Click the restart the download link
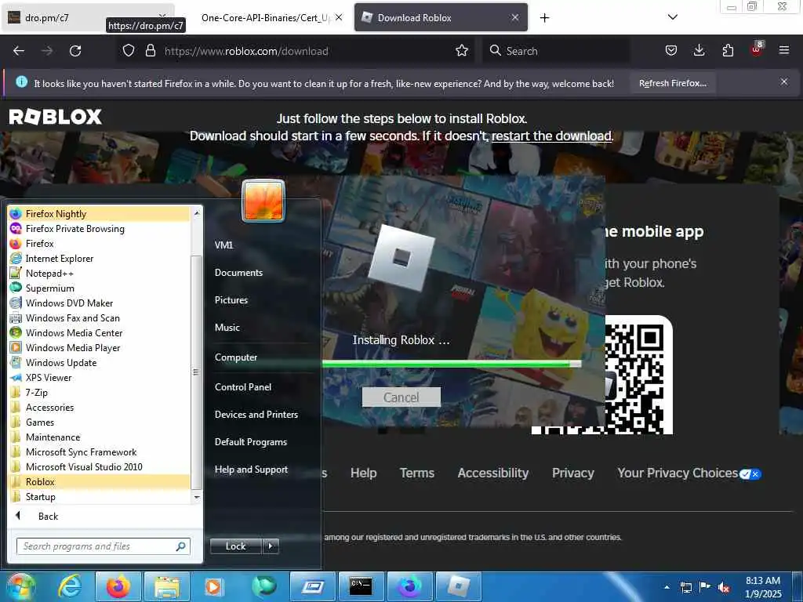Screen dimensions: 803x602 551,136
